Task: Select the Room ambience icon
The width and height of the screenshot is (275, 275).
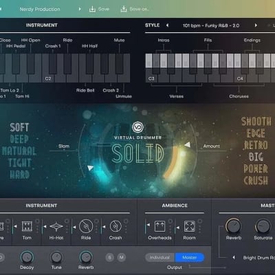Action: point(190,226)
